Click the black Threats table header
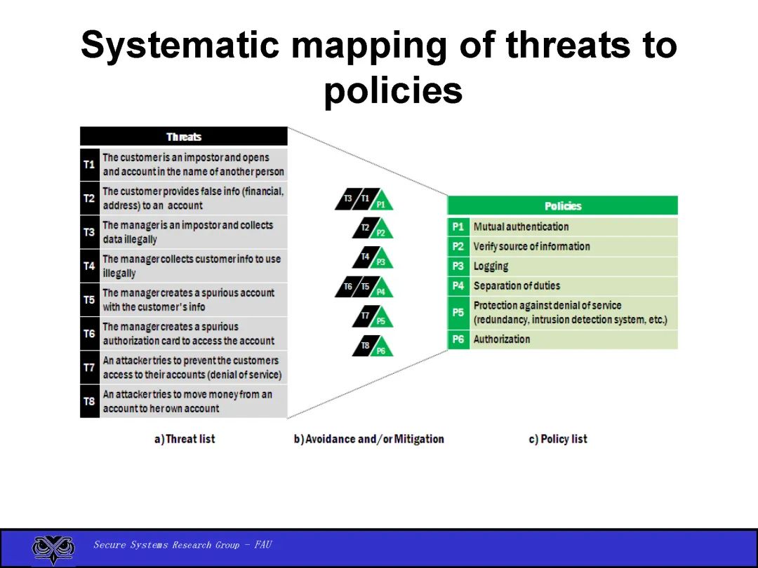 click(x=184, y=137)
